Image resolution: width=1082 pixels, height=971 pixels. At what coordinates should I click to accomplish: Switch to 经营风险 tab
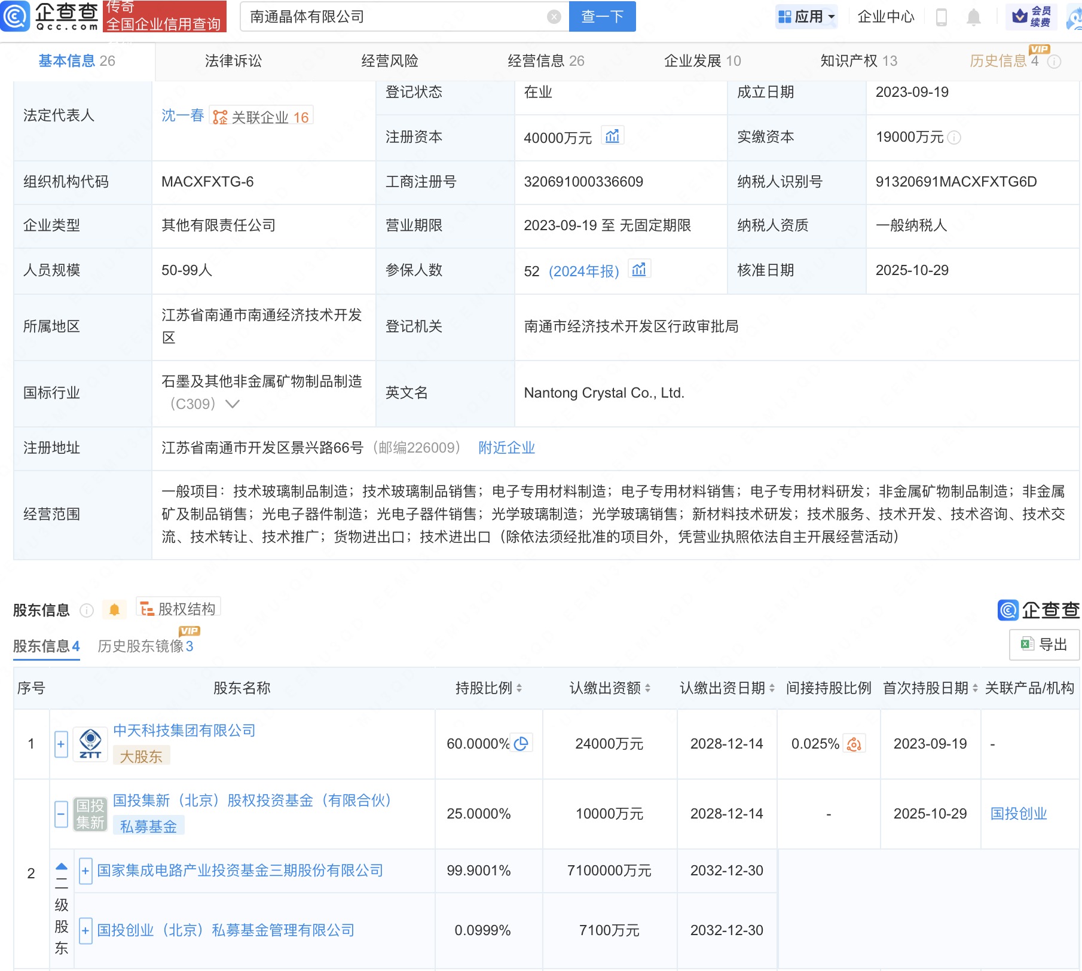tap(389, 61)
